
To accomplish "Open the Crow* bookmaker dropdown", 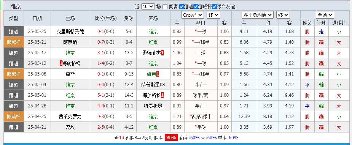I will point(193,15).
